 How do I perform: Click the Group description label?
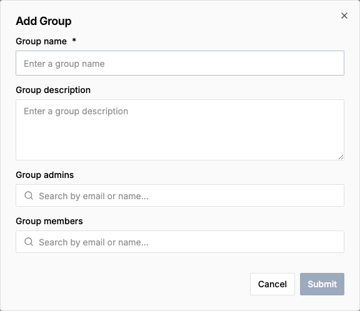pos(53,90)
